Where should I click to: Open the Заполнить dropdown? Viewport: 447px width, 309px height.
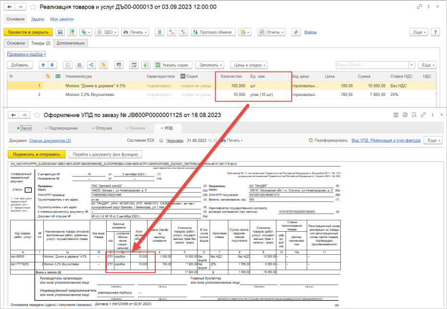coord(210,65)
